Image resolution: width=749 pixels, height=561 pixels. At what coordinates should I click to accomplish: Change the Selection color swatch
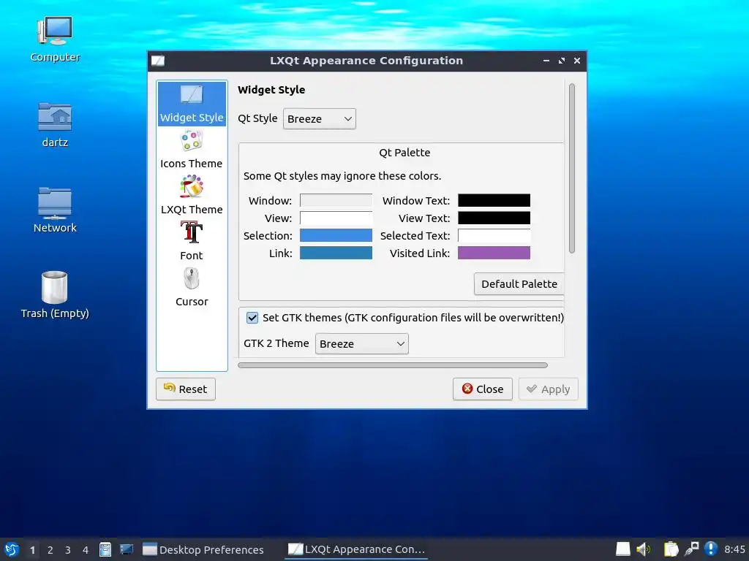[336, 236]
